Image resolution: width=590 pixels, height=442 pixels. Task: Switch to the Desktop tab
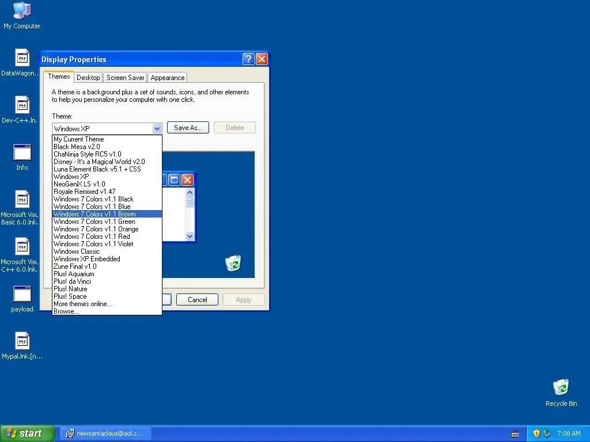tap(88, 78)
